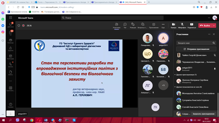Viewport: 219px width, 123px height.
Task: Open more apps ellipsis in Teams sidebar
Action: 11,81
